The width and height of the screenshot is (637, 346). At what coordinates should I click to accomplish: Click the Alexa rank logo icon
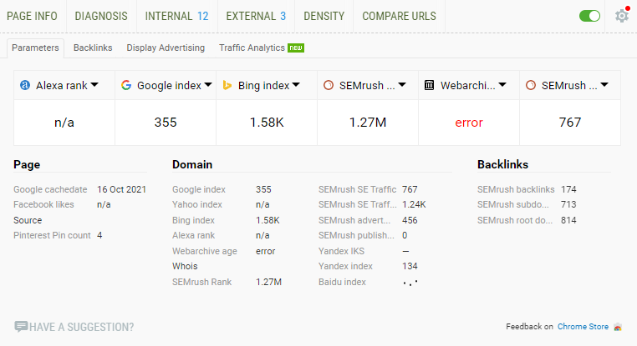point(25,85)
